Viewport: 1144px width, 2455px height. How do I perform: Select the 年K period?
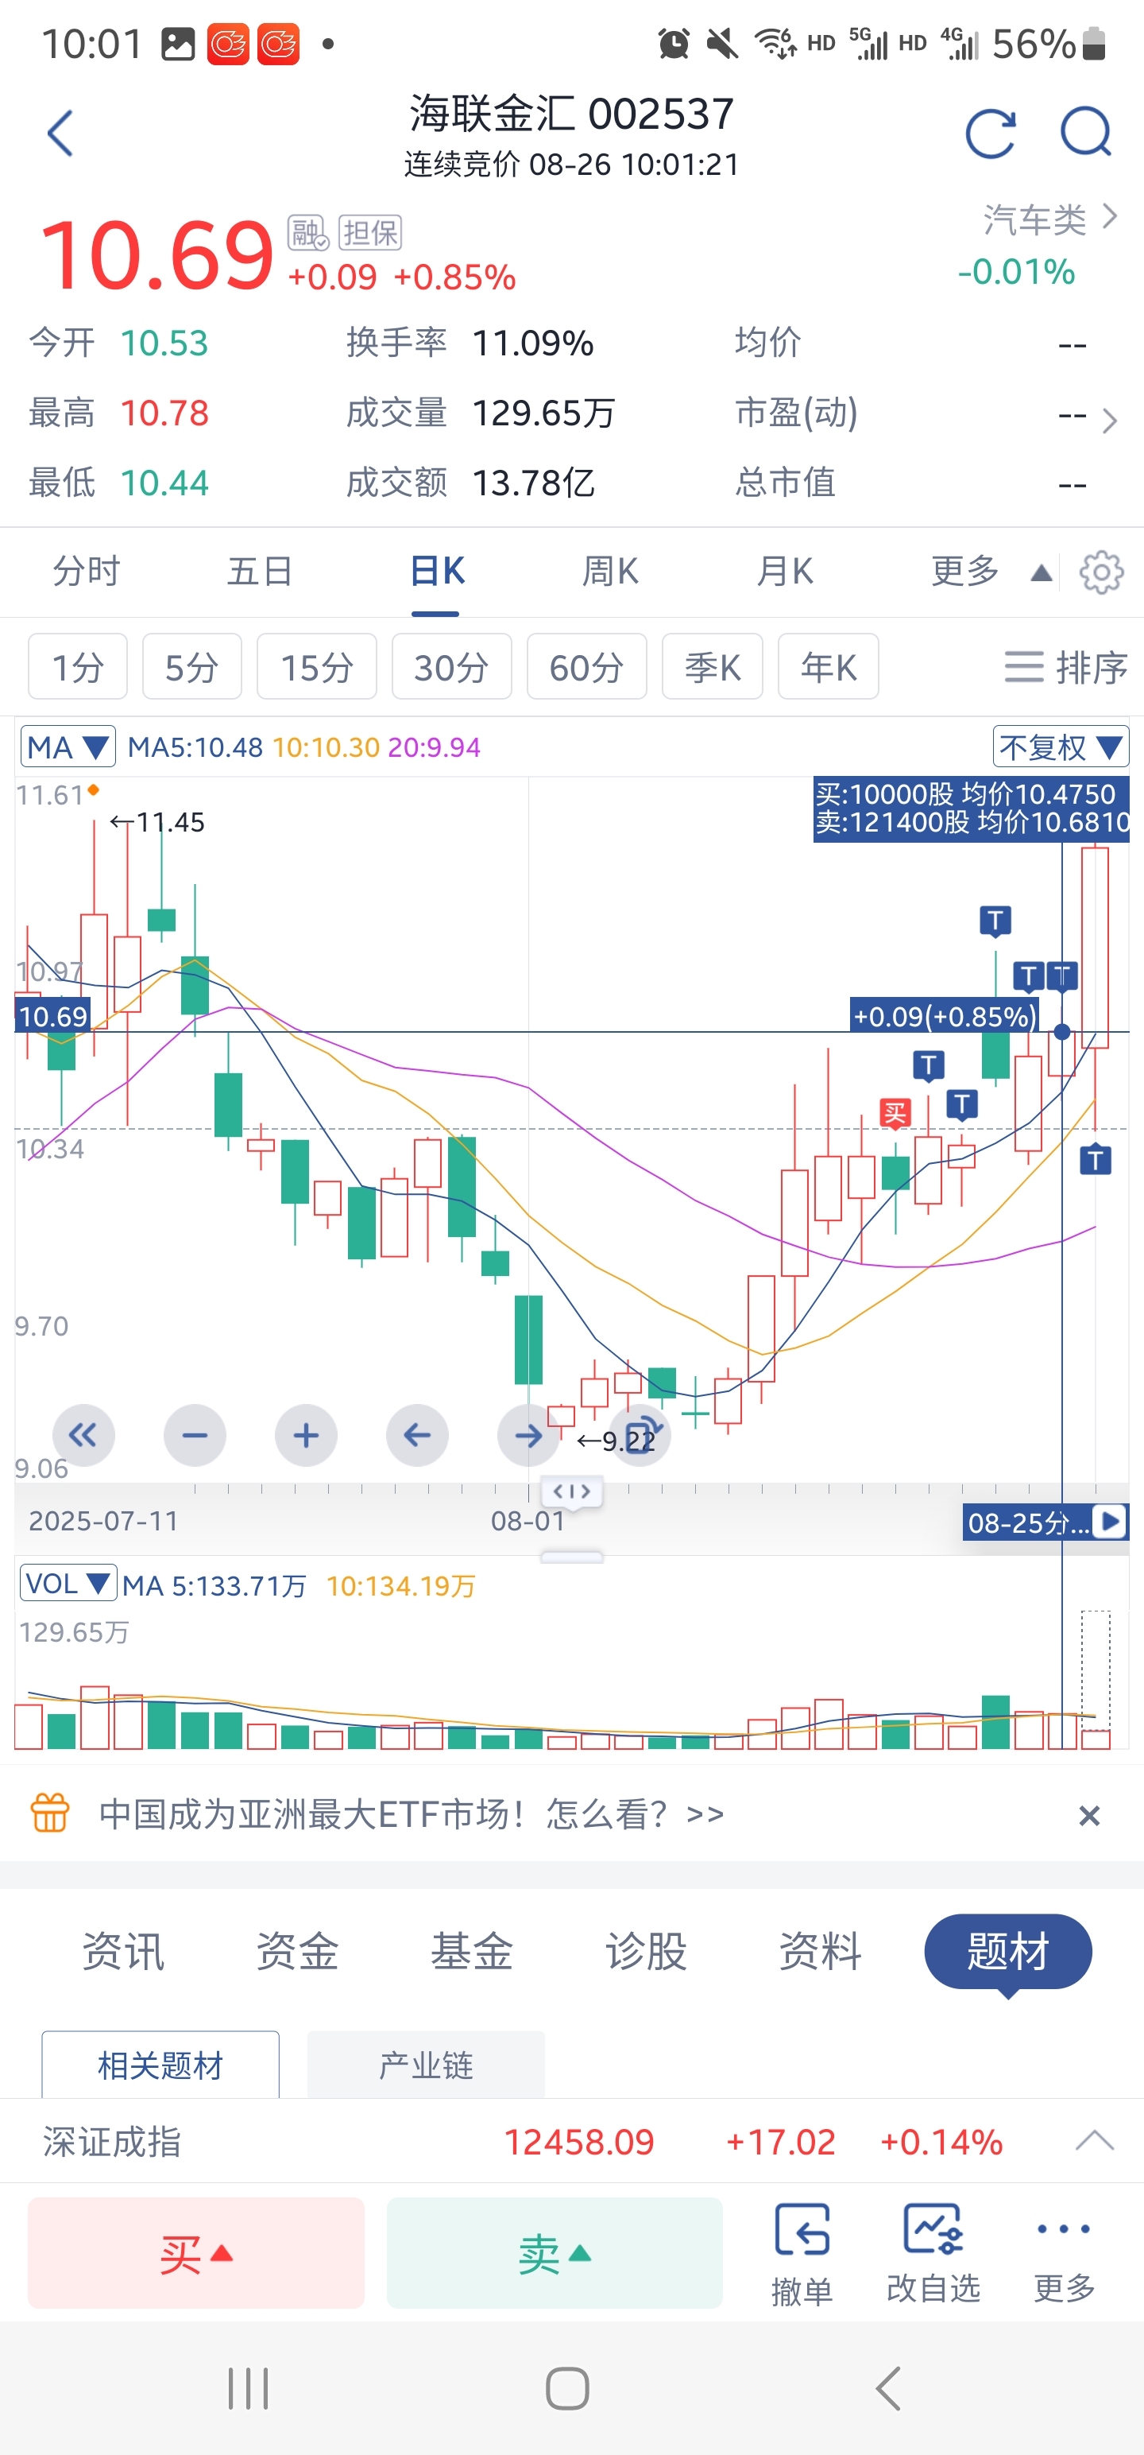click(828, 667)
